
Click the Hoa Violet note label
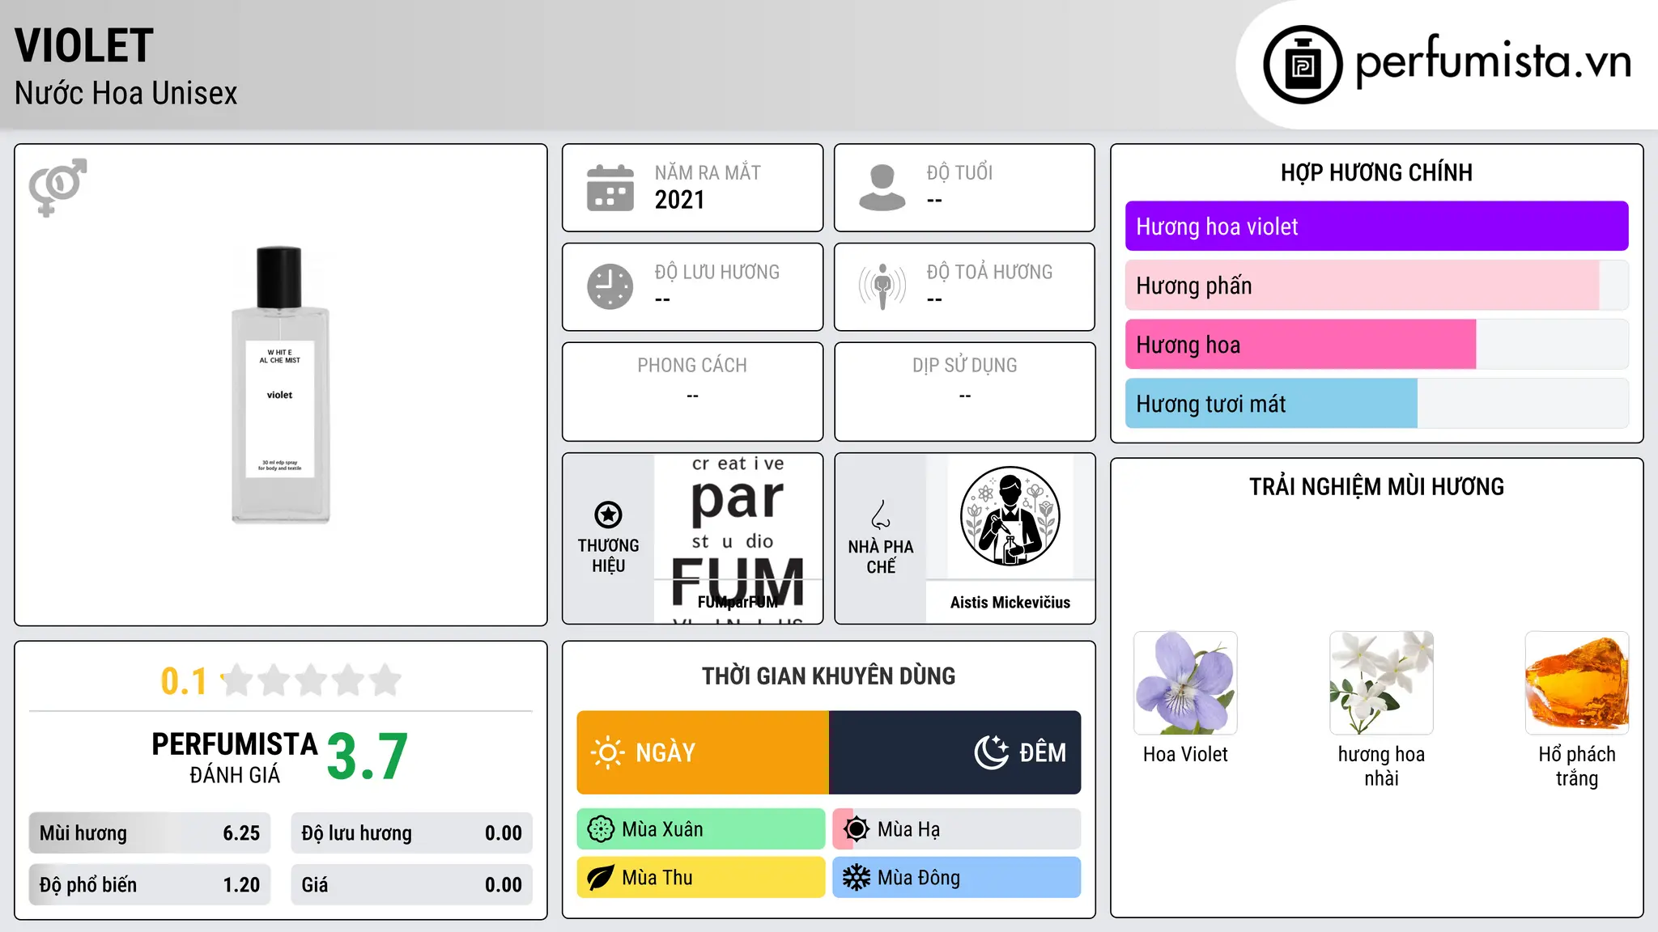tap(1185, 754)
